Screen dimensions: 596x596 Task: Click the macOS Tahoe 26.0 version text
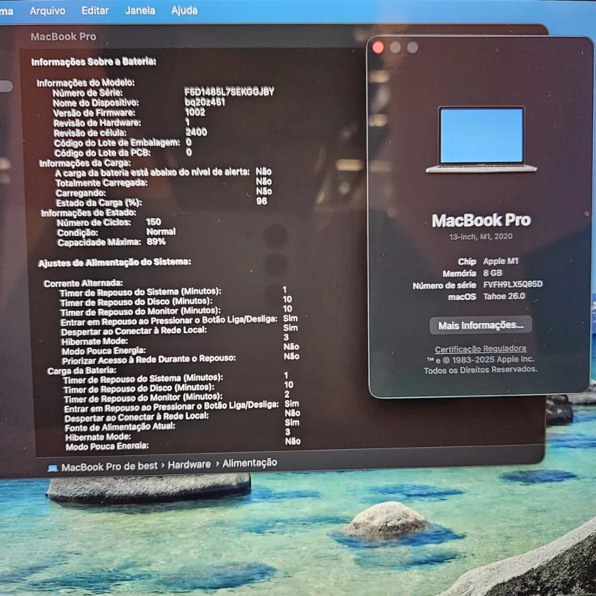(504, 296)
